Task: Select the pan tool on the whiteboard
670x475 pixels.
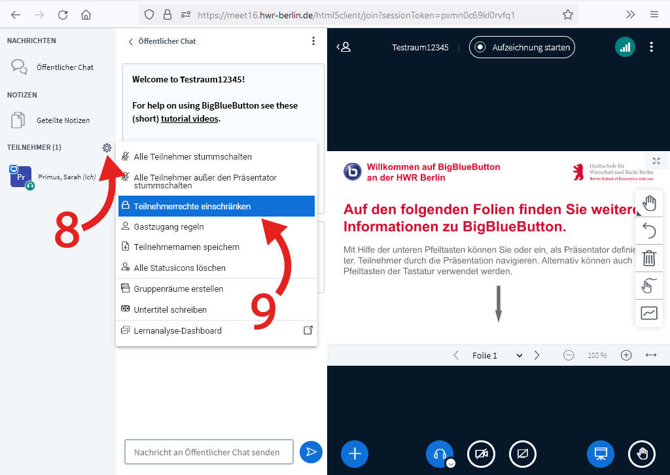Action: click(x=649, y=203)
